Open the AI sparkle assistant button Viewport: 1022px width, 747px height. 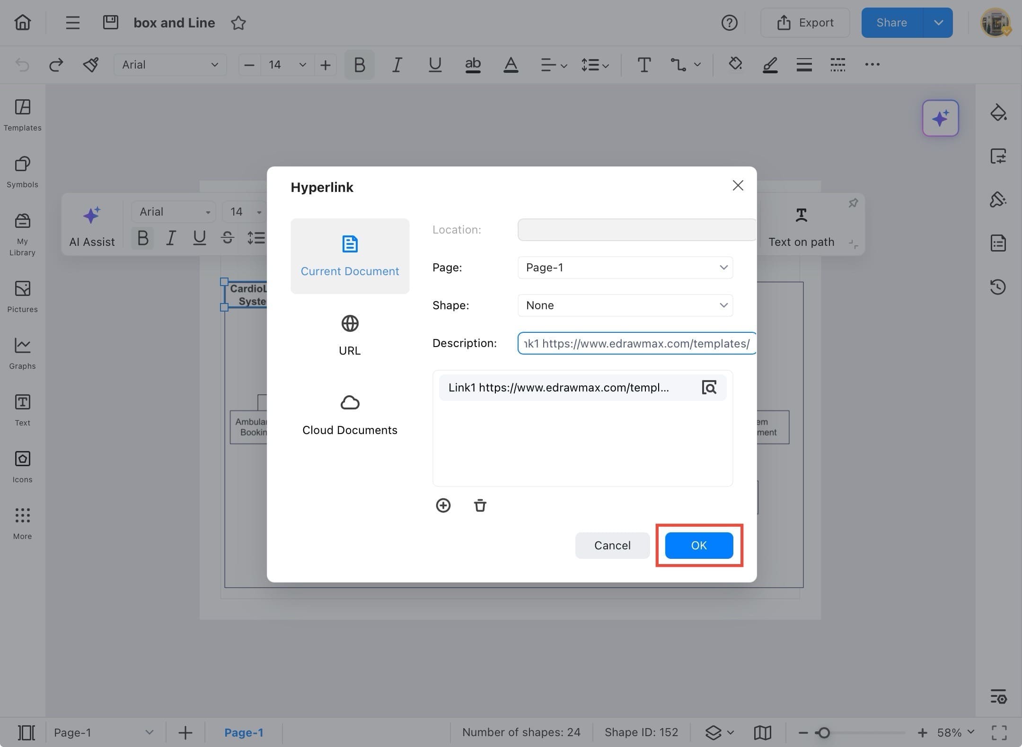pyautogui.click(x=940, y=118)
